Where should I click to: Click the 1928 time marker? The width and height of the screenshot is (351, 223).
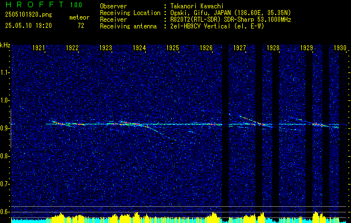(x=273, y=47)
